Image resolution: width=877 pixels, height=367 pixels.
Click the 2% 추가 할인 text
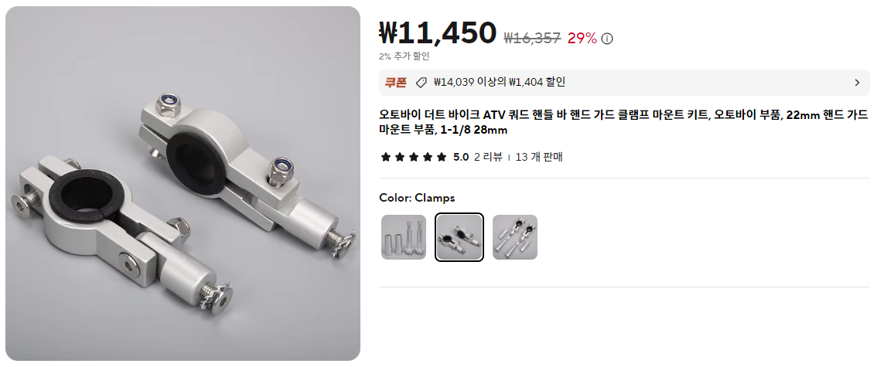coord(404,56)
